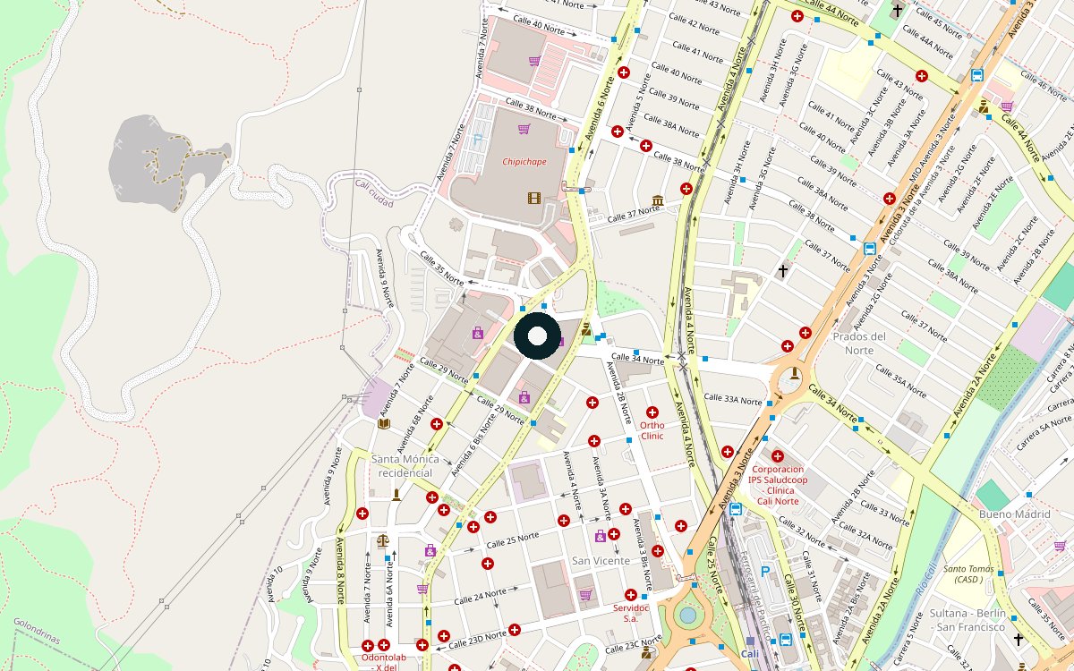Viewport: 1074px width, 671px height.
Task: Click the police officer icon on Calle 44 Norte
Action: (984, 106)
